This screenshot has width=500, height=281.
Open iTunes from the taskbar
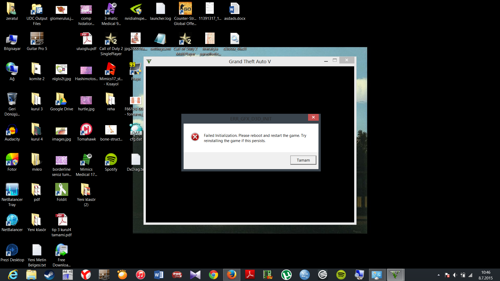click(x=140, y=275)
